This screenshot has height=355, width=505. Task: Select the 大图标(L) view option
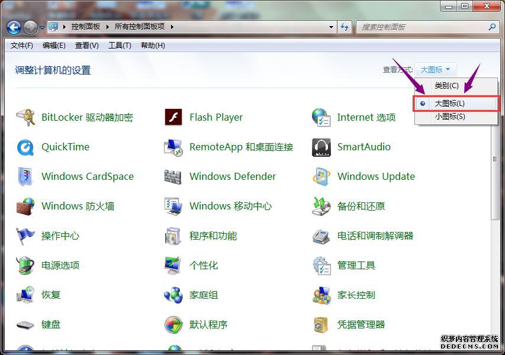[x=456, y=104]
